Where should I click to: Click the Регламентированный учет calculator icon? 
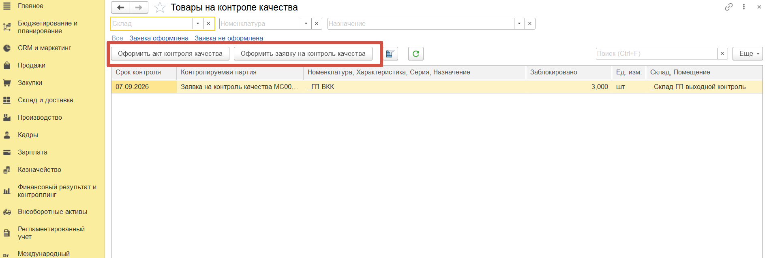pos(7,233)
